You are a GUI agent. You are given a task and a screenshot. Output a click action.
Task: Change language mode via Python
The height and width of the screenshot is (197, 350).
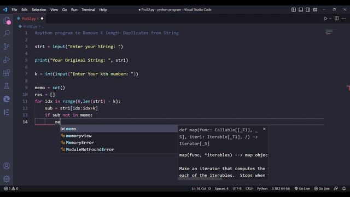pos(262,188)
